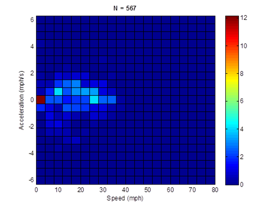This screenshot has height=207, width=276.
Task: Select the Speed (mph) axis label
Action: coord(125,198)
